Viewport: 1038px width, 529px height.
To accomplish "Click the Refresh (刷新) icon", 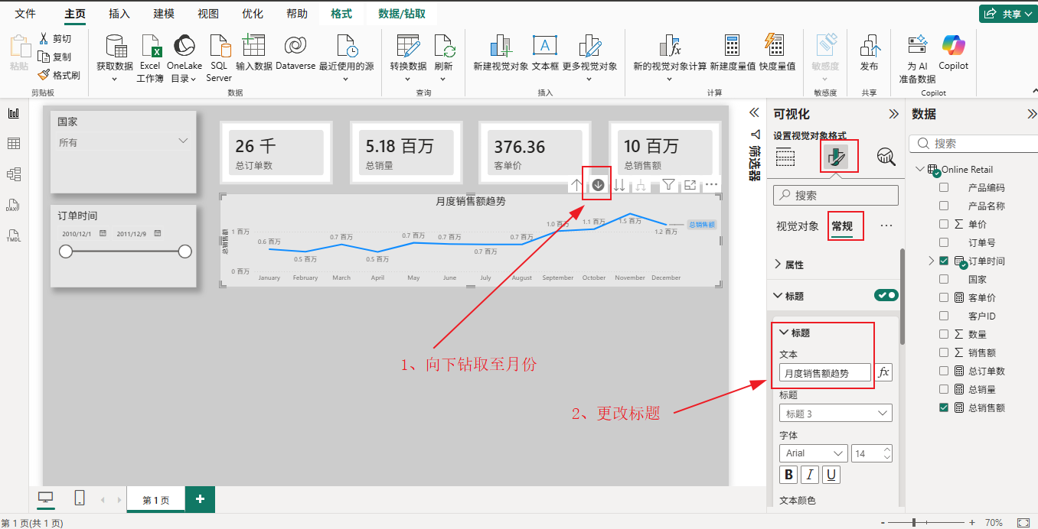I will [444, 47].
